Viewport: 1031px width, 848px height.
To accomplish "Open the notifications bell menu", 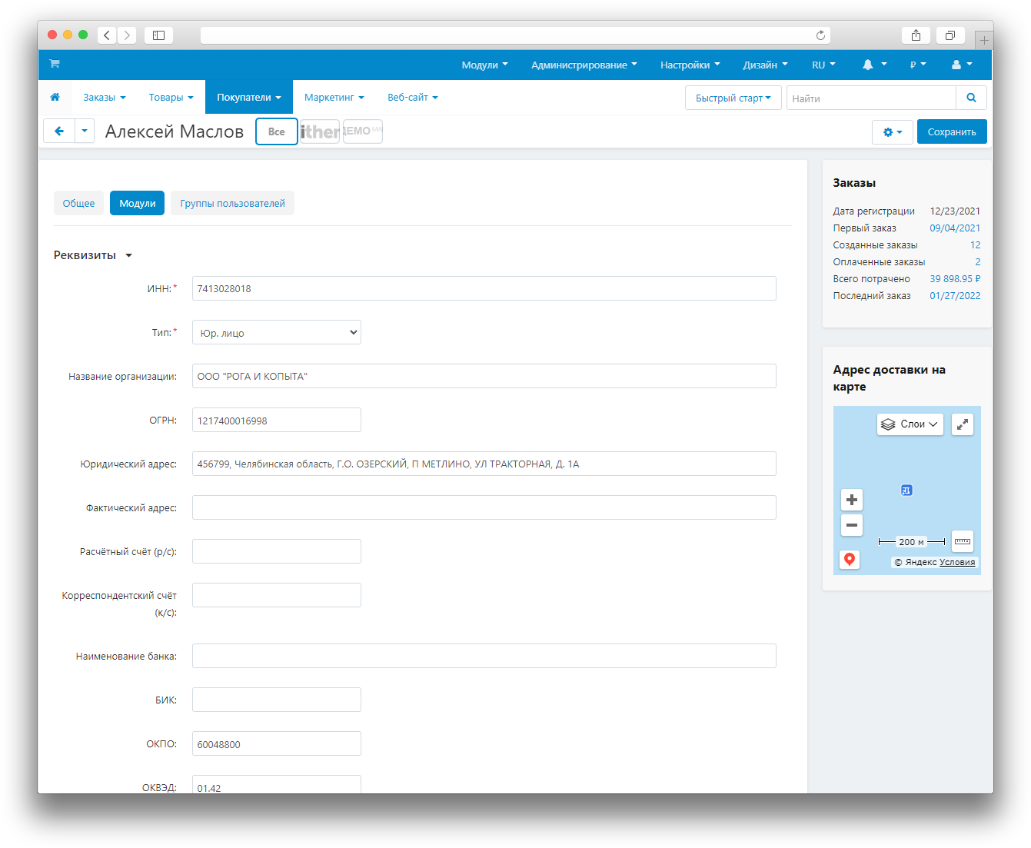I will coord(873,65).
